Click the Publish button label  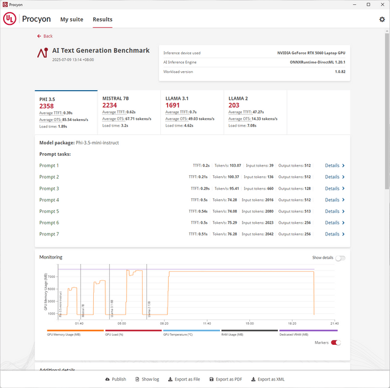(x=119, y=379)
